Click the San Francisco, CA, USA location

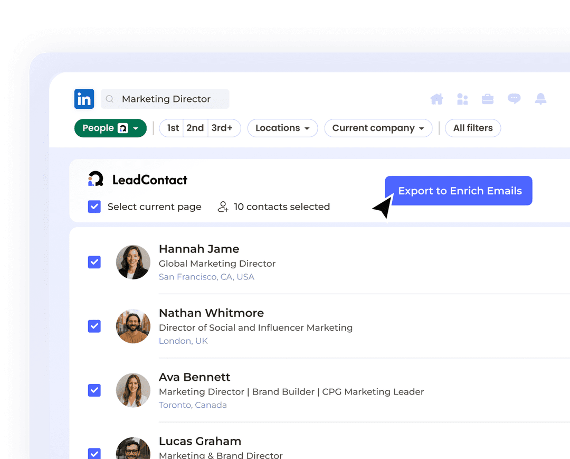(206, 277)
